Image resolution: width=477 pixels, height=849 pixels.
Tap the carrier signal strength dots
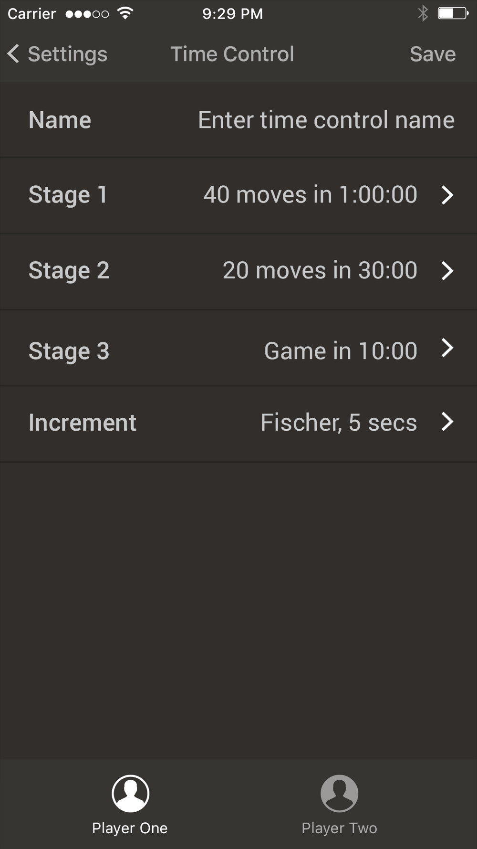click(87, 14)
